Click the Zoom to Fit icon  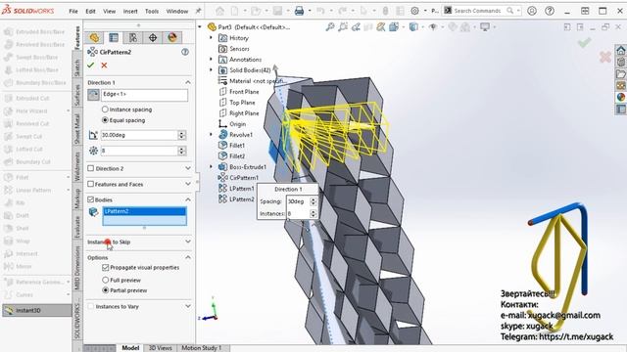click(x=330, y=27)
